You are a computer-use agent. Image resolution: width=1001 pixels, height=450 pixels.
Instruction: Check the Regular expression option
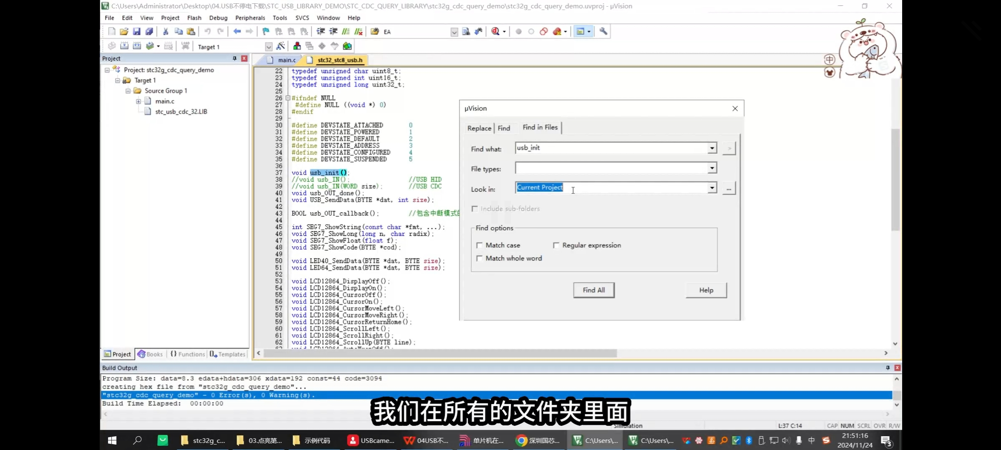(x=556, y=245)
